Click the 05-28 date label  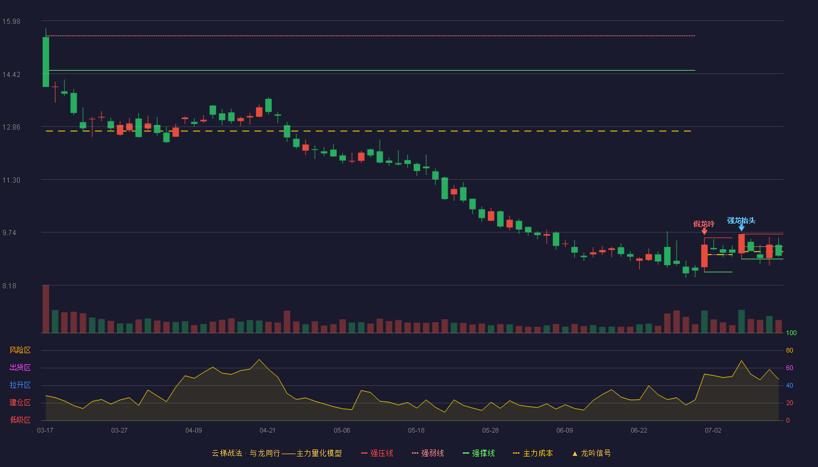click(490, 430)
